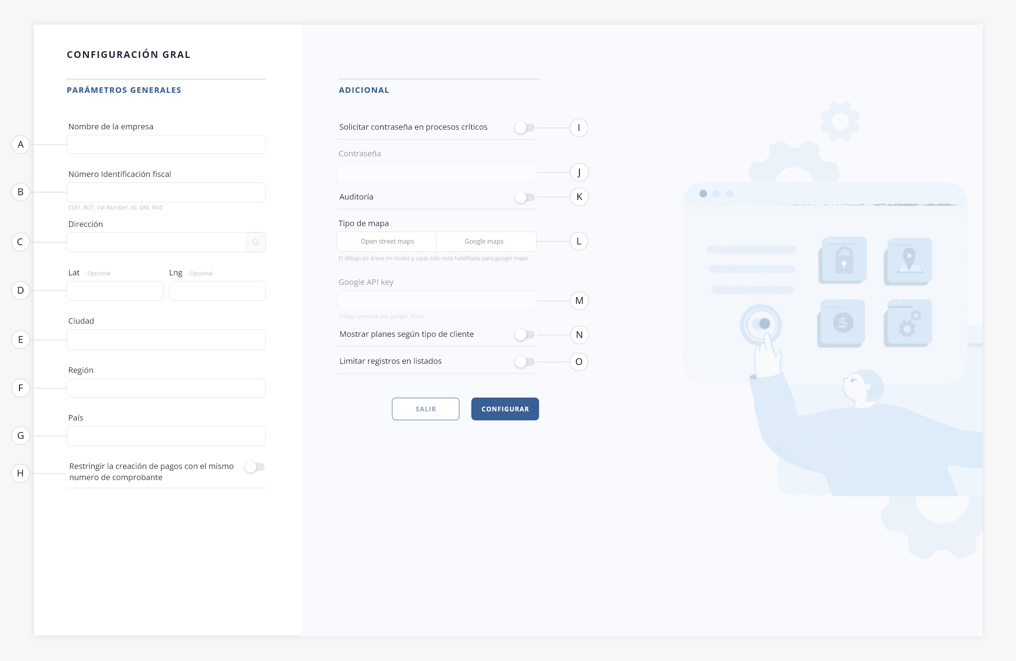Image resolution: width=1016 pixels, height=661 pixels.
Task: Click the search icon in Dirección field
Action: [255, 242]
